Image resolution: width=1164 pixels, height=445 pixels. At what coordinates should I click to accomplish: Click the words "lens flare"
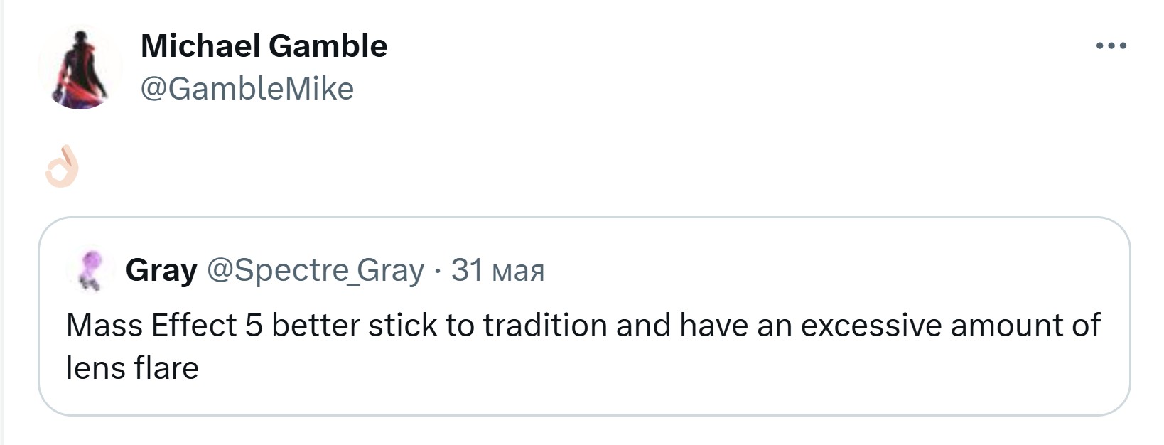[x=132, y=368]
